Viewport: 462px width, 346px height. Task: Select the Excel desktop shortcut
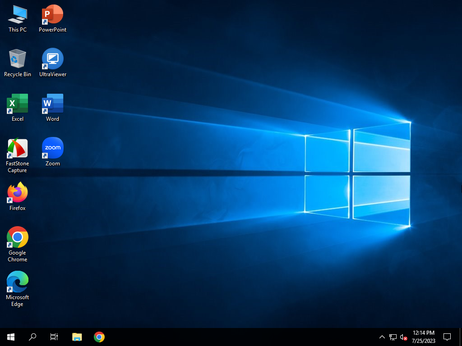coord(18,108)
